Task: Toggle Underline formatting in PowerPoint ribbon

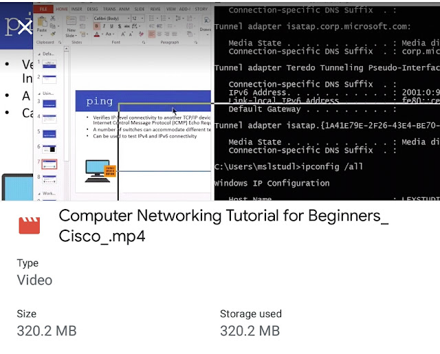Action: (111, 26)
